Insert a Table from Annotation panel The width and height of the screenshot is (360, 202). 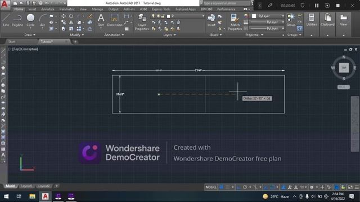coord(127,29)
